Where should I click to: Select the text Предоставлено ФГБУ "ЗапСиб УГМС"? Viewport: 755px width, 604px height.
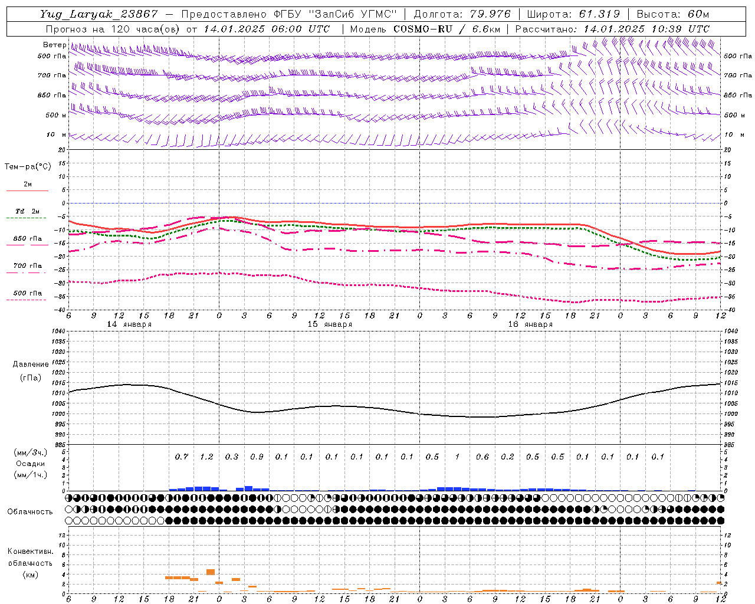point(290,14)
